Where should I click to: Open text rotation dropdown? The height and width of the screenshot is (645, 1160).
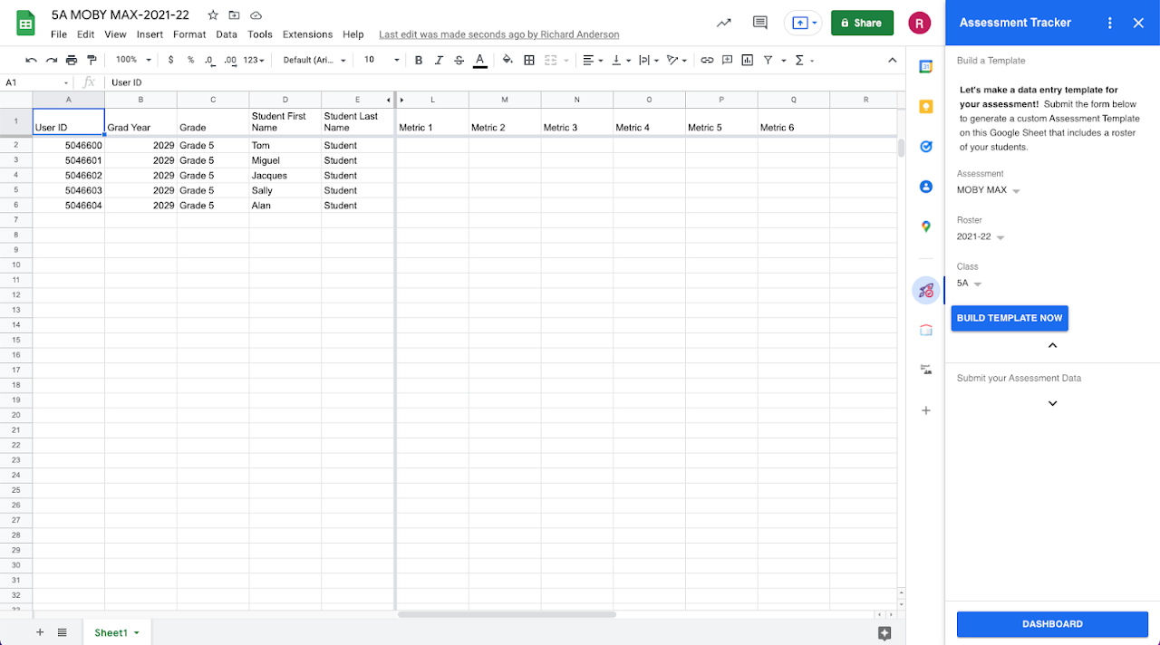pos(677,60)
